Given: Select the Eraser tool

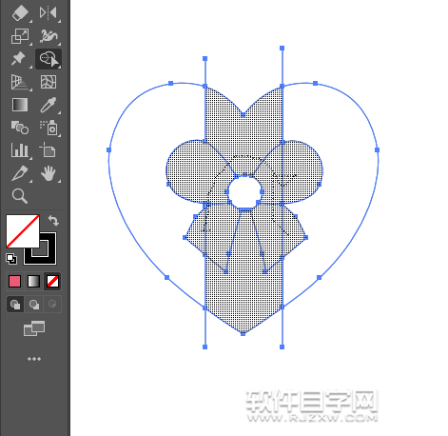Looking at the screenshot, I should pyautogui.click(x=20, y=13).
